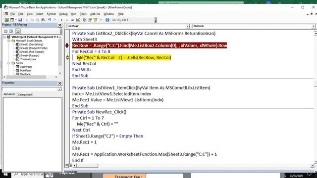Collapse the Forms folder node
The width and height of the screenshot is (317, 178).
[x=9, y=63]
